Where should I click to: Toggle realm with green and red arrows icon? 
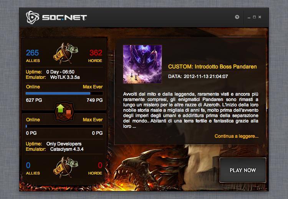tap(65, 111)
